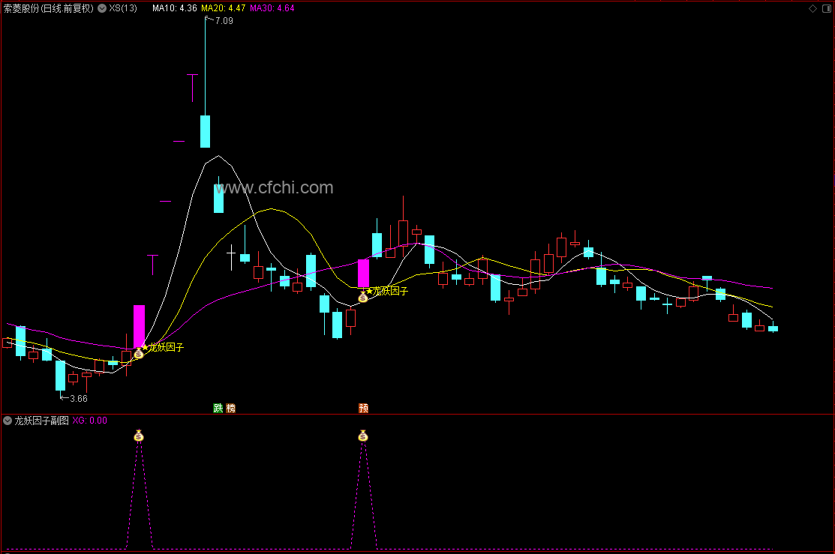835x554 pixels.
Task: Click the MA10: 4.36 value
Action: click(x=174, y=8)
